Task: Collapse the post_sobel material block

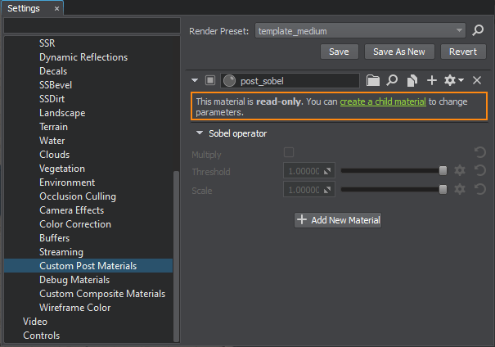Action: (x=195, y=81)
